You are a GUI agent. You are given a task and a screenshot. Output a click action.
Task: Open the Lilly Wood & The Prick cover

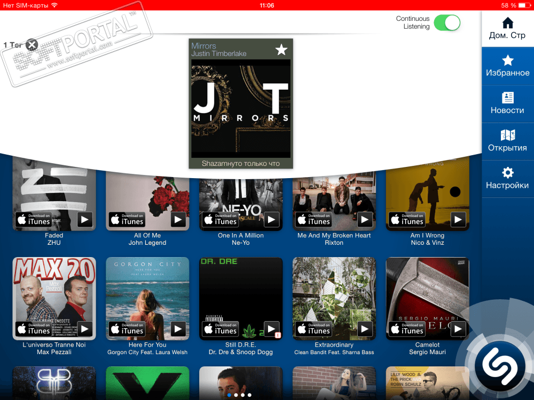(x=427, y=383)
